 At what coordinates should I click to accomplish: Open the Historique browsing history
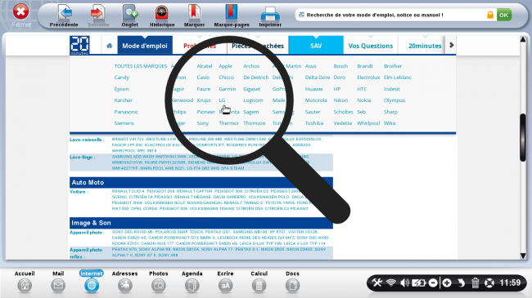(x=162, y=16)
